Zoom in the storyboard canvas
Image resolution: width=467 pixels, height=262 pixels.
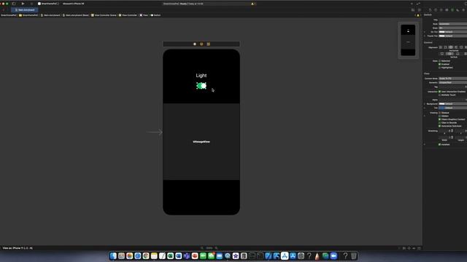217,248
